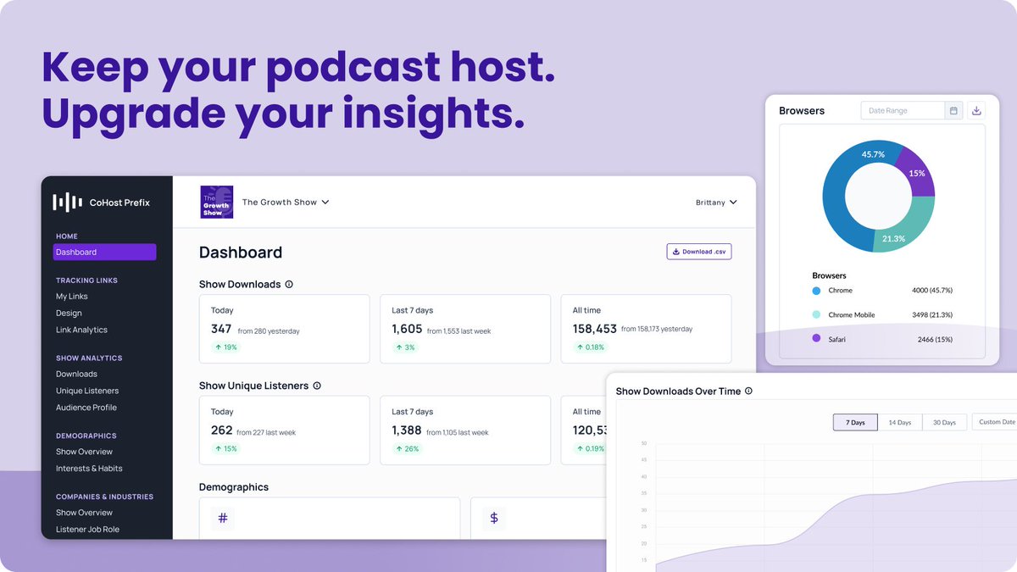Screen dimensions: 1017x572
Task: Open Companies & Industries Show Overview
Action: 84,513
